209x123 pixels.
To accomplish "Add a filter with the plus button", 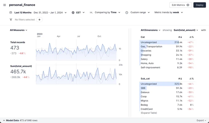I will [39, 20].
